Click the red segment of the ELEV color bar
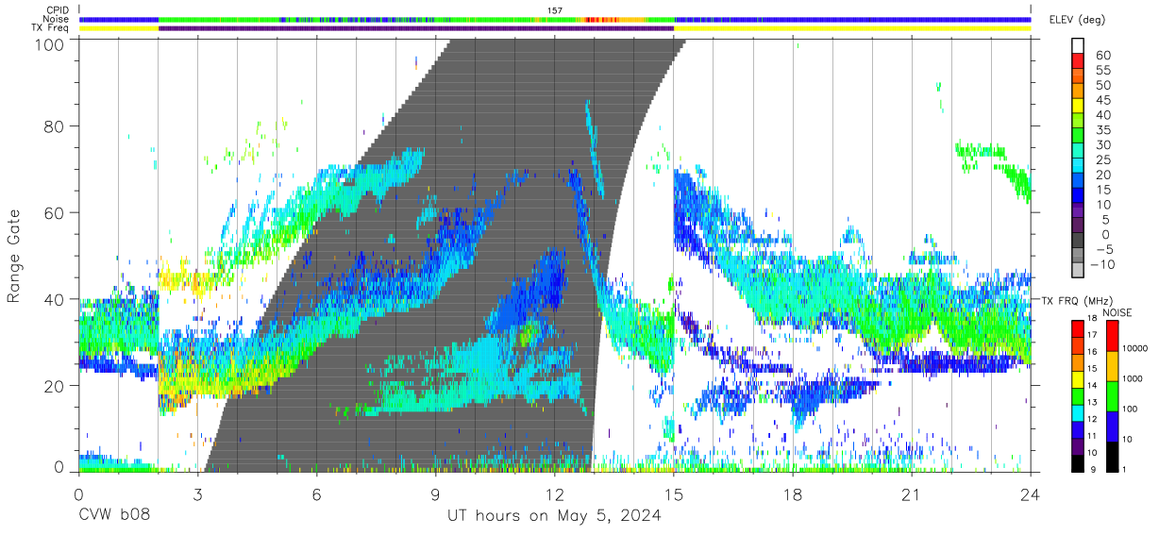This screenshot has width=1159, height=535. pyautogui.click(x=1080, y=61)
